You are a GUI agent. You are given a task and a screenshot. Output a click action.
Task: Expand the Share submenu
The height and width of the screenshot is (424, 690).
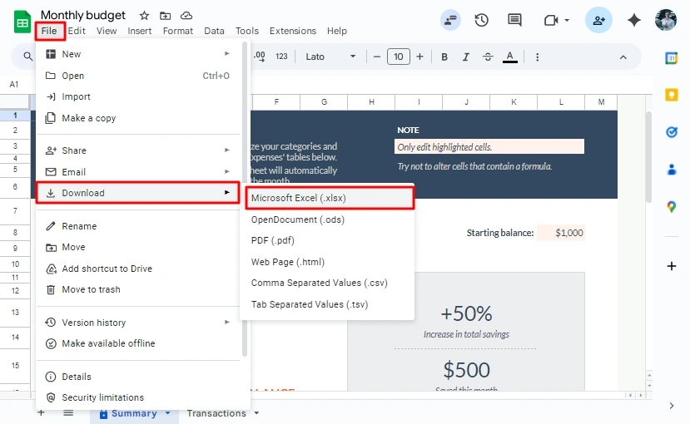(x=138, y=150)
